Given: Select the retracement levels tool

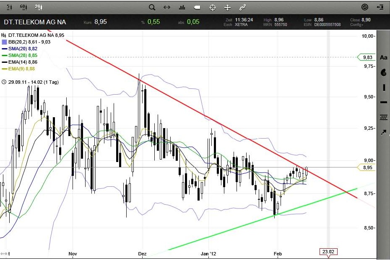Looking at the screenshot, I should coord(384,117).
